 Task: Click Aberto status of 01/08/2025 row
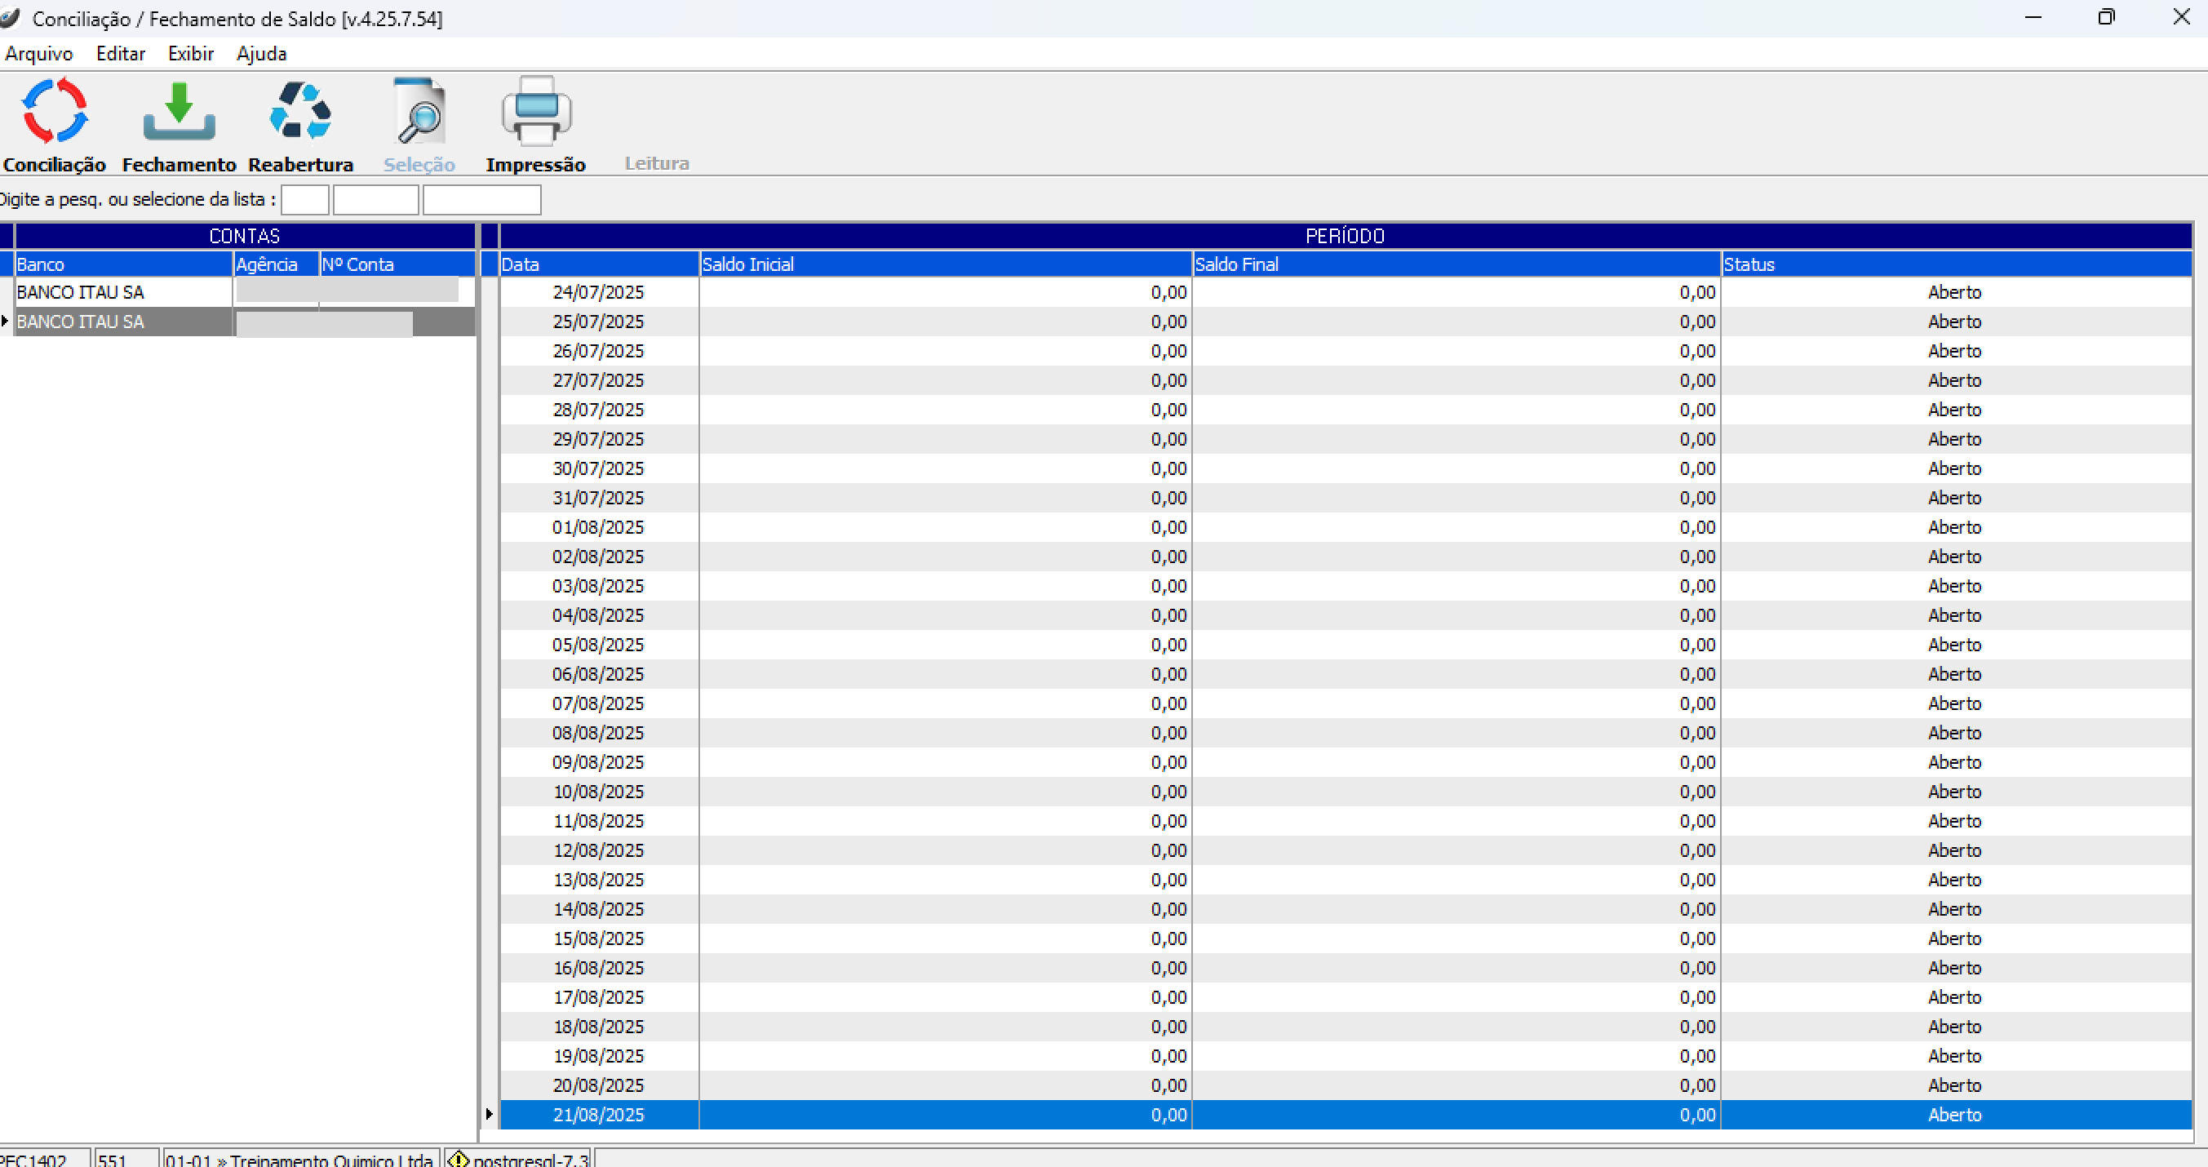pyautogui.click(x=1954, y=527)
